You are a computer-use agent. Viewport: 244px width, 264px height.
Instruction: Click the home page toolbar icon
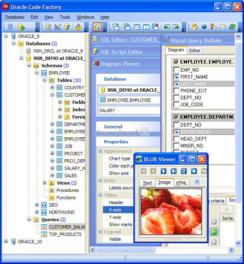coord(195,27)
